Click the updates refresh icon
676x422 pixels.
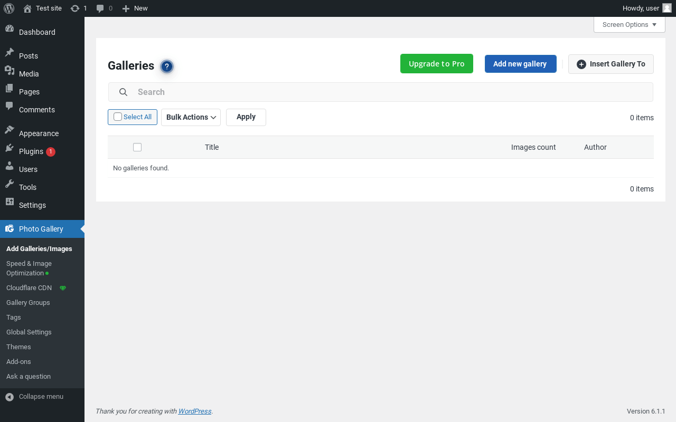75,8
